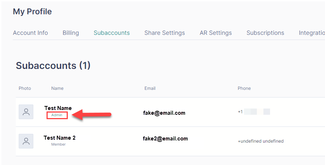The width and height of the screenshot is (325, 165).
Task: Switch to the Subscriptions tab
Action: coord(265,33)
